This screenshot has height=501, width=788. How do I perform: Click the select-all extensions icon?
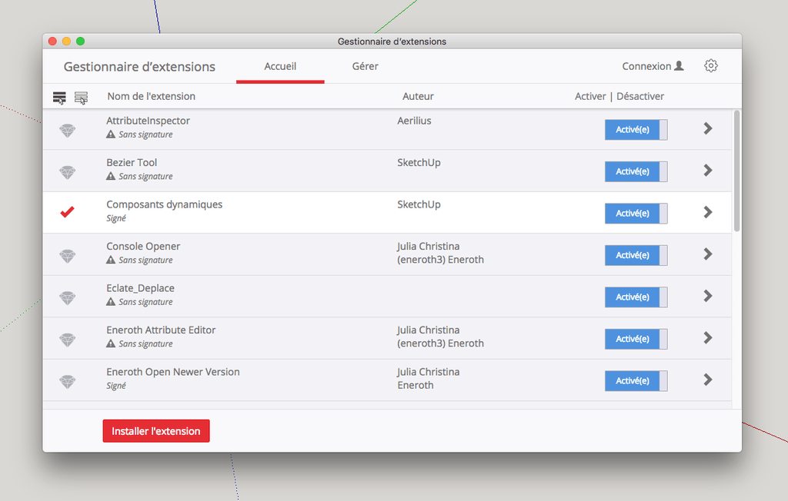[x=59, y=98]
